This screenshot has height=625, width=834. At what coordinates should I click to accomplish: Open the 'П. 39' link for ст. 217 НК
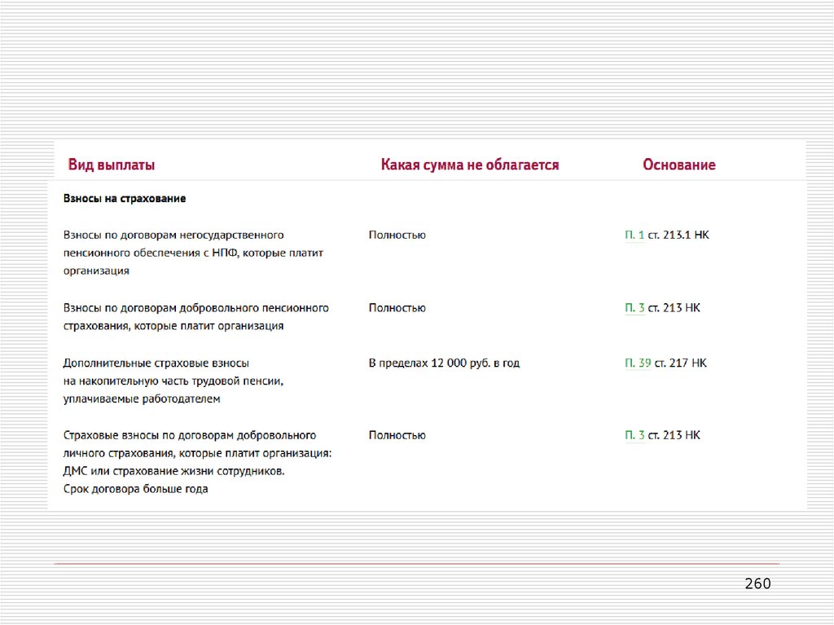638,363
